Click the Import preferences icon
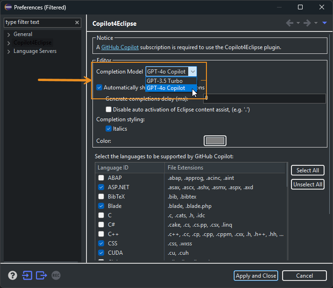 click(27, 275)
